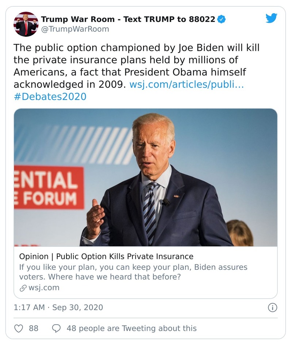Follow the wsj.com/articles link in tweet text
The image size is (292, 345).
click(187, 85)
